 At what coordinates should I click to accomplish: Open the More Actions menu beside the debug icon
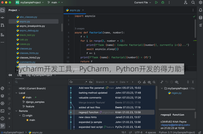169,2
